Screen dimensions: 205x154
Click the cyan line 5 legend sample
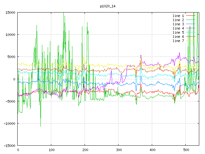(191, 32)
